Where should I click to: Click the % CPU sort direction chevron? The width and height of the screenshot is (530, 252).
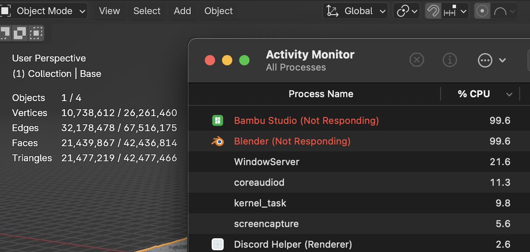point(509,94)
